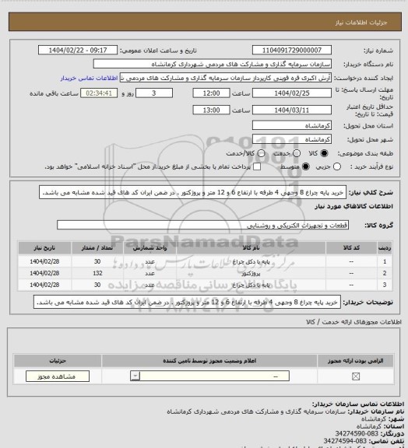Click the استان محل تحویل field کرمانشاه
The image size is (408, 448).
point(292,125)
